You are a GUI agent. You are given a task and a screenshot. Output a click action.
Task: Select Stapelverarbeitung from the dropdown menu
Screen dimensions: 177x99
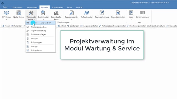click(x=41, y=31)
